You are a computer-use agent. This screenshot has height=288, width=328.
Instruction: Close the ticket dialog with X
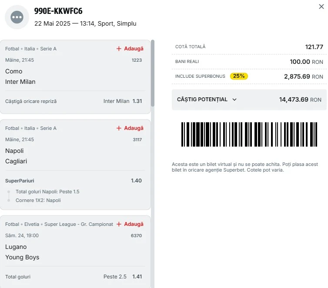(321, 7)
